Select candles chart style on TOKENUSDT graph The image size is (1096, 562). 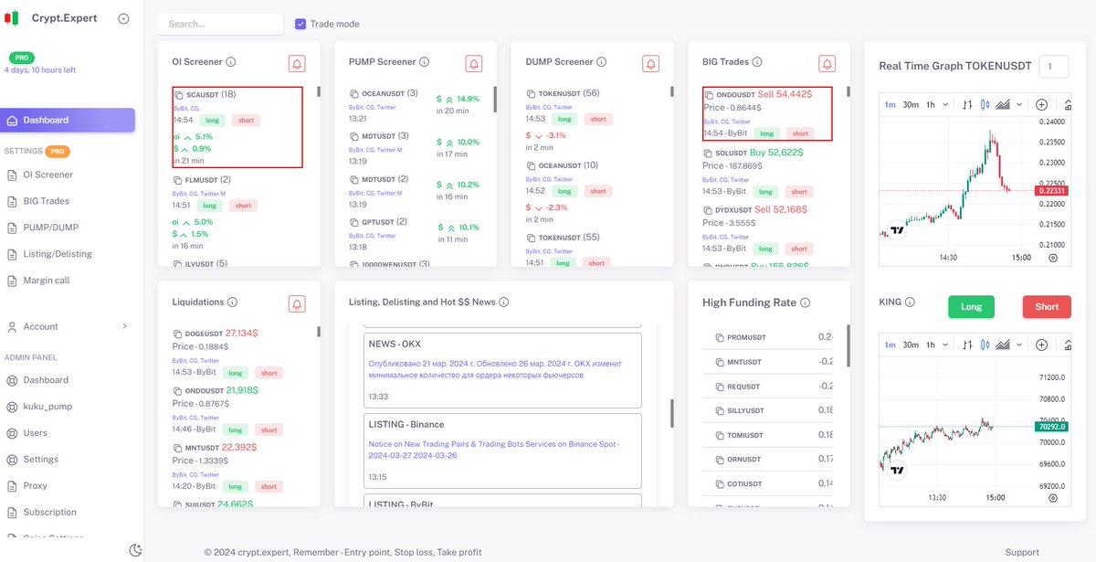point(985,104)
